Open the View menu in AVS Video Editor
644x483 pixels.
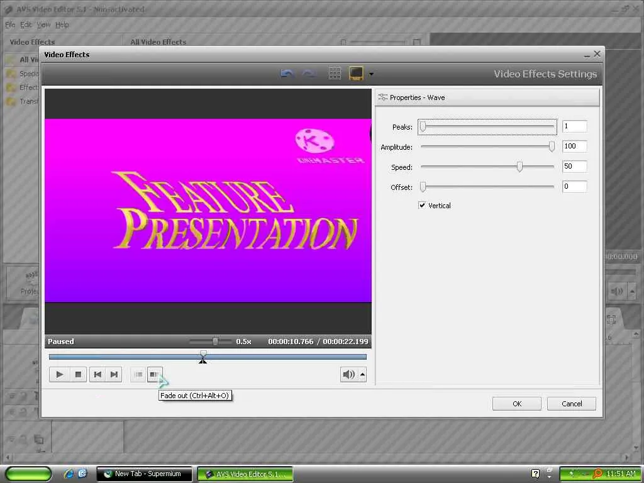(x=43, y=25)
